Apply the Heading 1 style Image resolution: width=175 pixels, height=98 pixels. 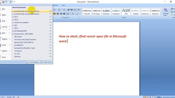pyautogui.click(x=106, y=12)
